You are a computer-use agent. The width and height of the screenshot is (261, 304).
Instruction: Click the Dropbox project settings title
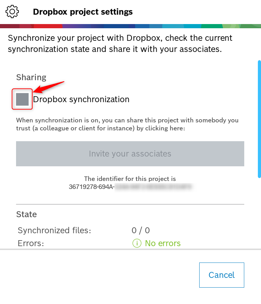83,12
